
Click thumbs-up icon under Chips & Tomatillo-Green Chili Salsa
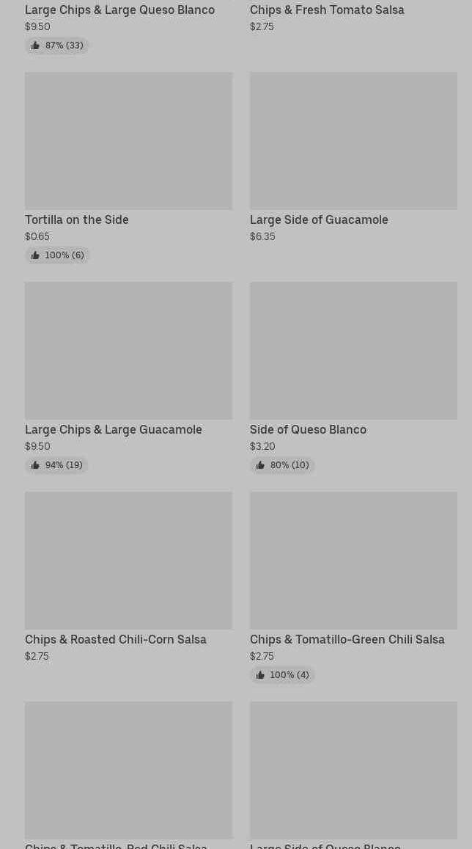(x=260, y=675)
